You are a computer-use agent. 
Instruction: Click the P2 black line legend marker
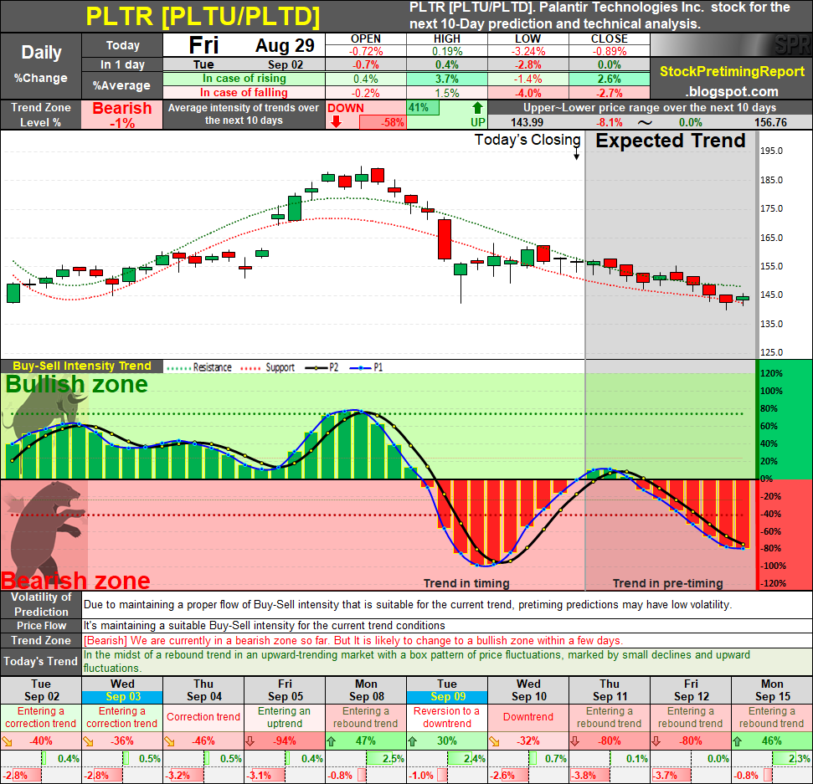pos(316,368)
